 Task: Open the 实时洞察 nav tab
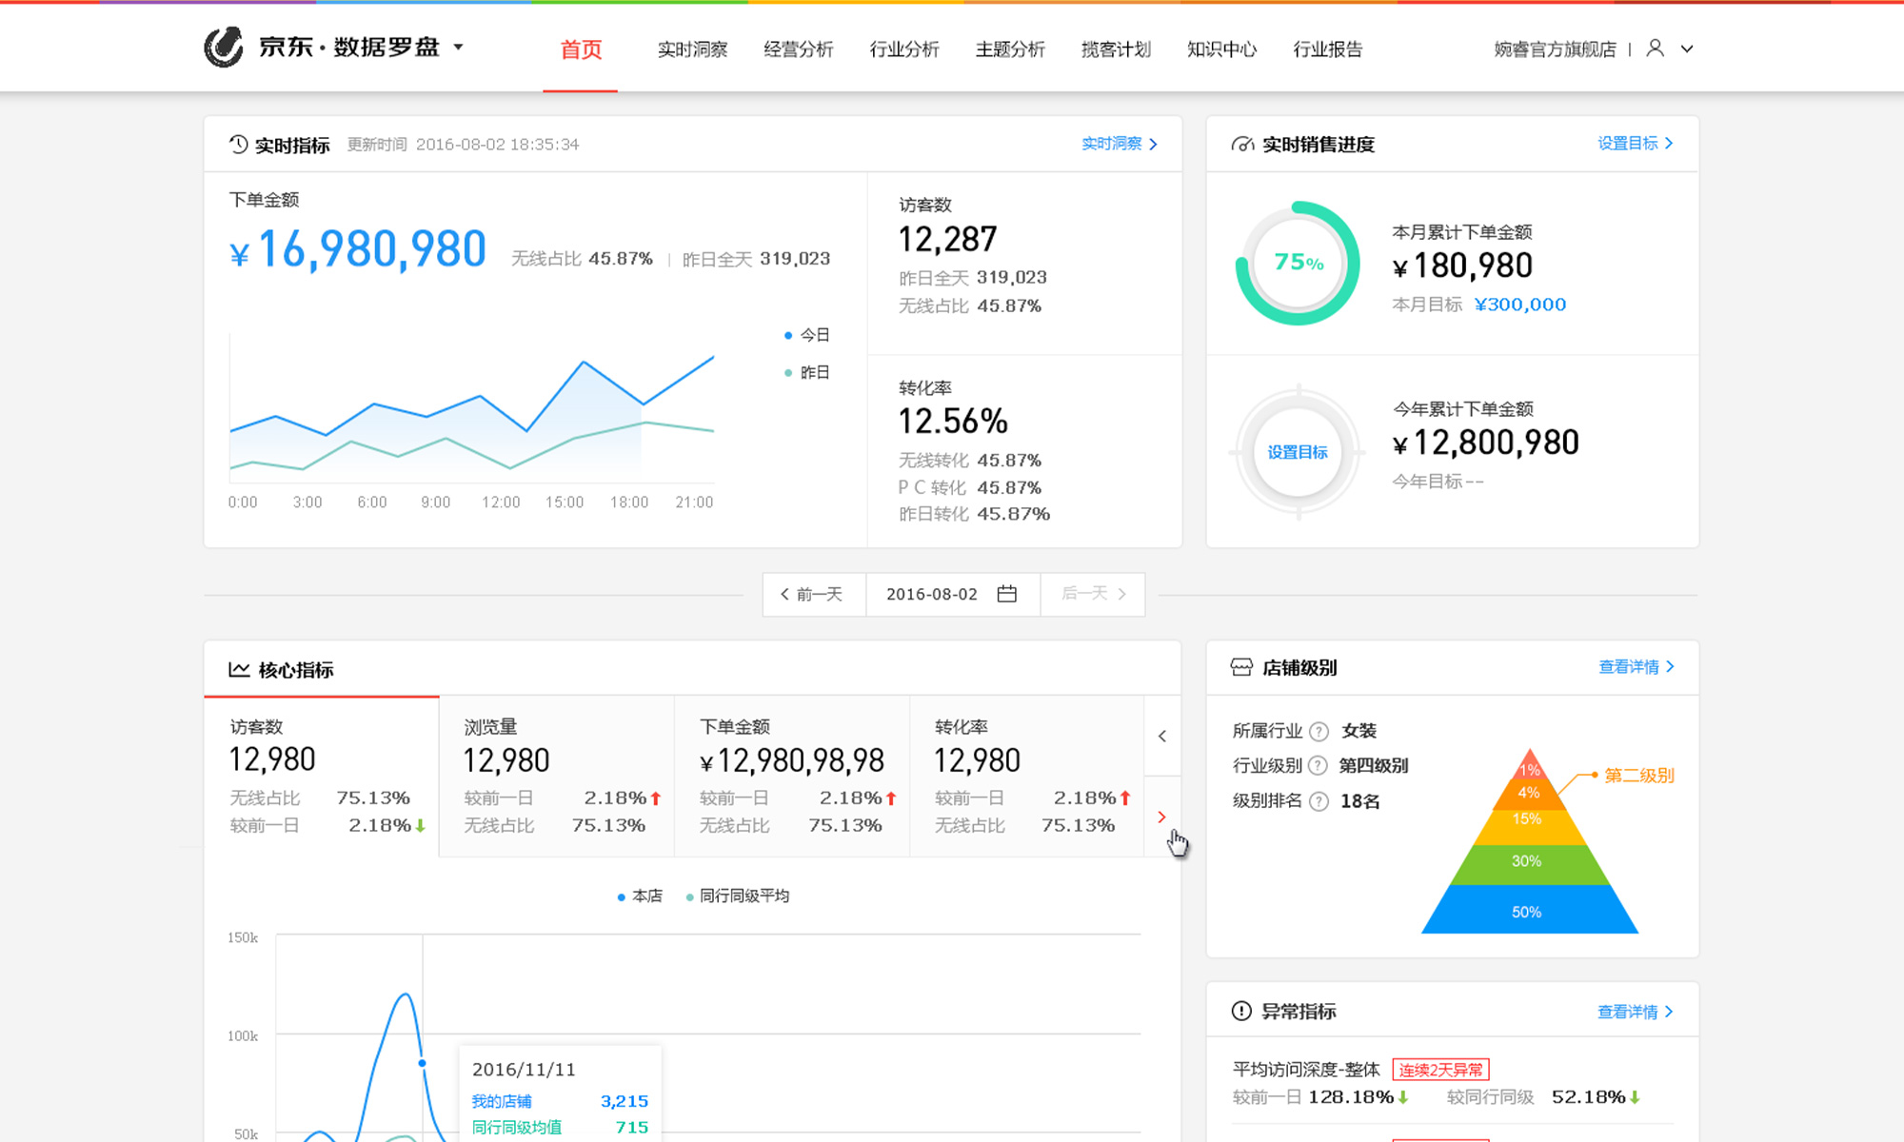point(692,49)
